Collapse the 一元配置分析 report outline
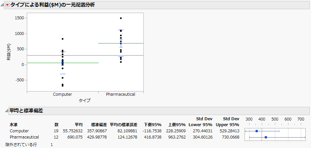311x148 pixels. point(3,5)
